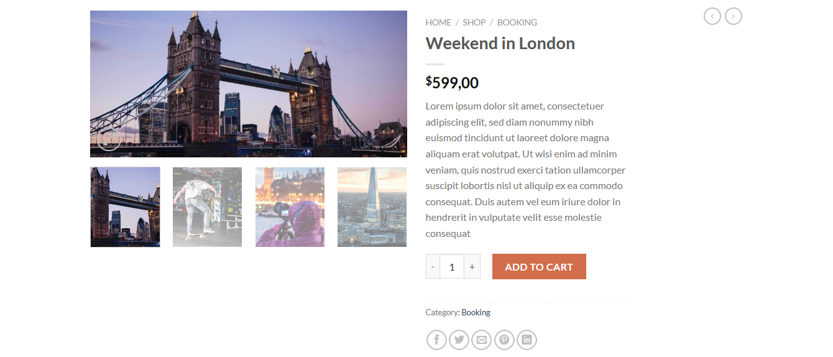Viewport: 833px width, 357px height.
Task: Open the Booking category link
Action: [476, 312]
